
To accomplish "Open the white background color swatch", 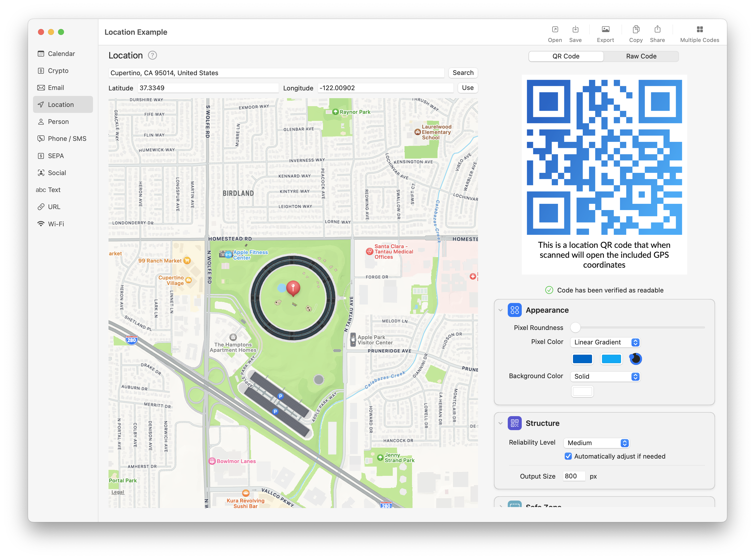I will coord(582,391).
